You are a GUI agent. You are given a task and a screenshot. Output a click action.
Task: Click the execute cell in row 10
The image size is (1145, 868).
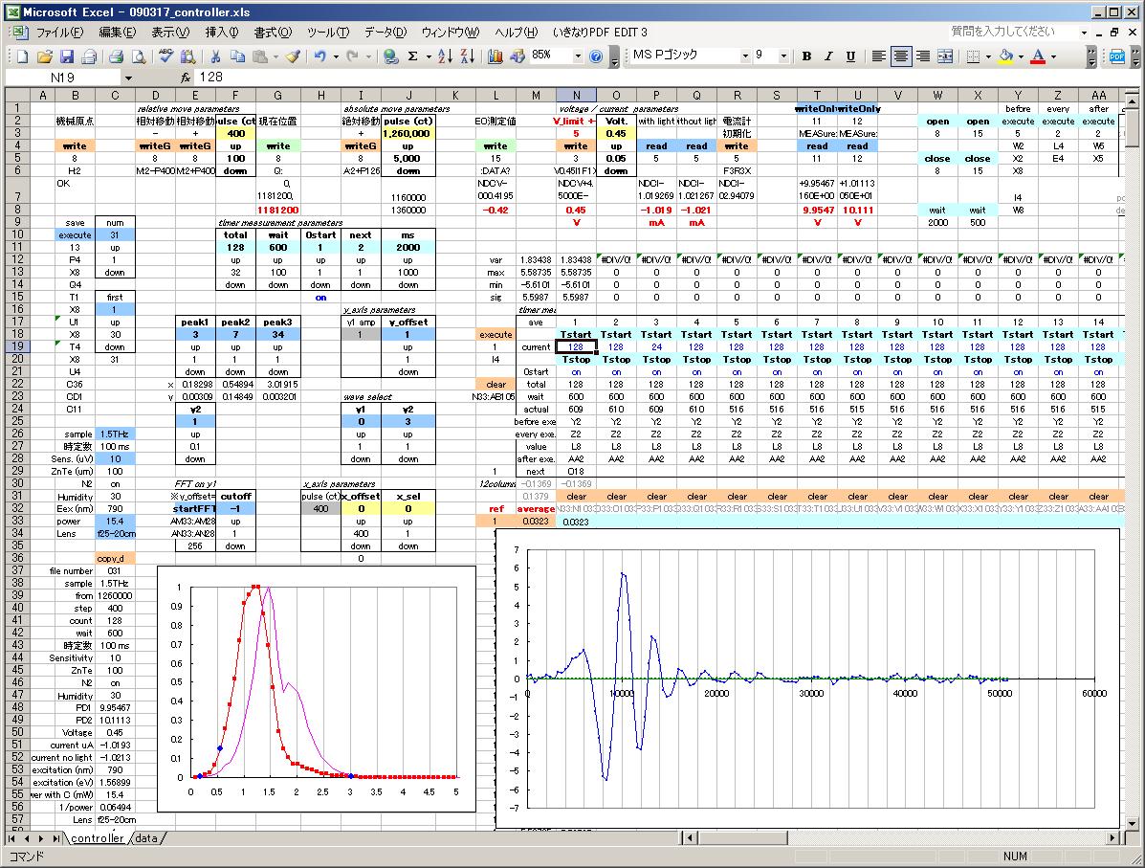click(x=75, y=234)
